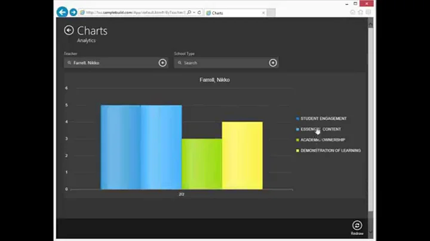Click the magnifier icon in Teacher field

[69, 63]
